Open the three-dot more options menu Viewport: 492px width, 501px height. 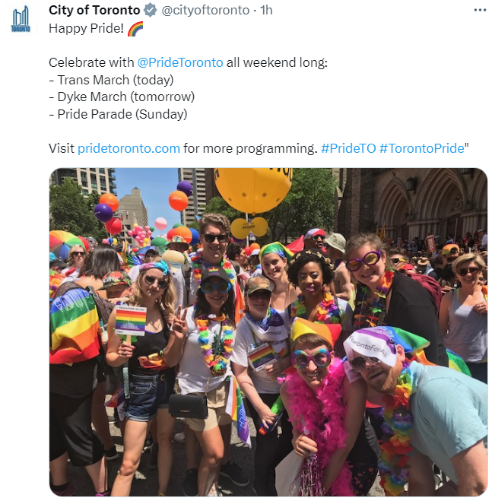(x=480, y=10)
